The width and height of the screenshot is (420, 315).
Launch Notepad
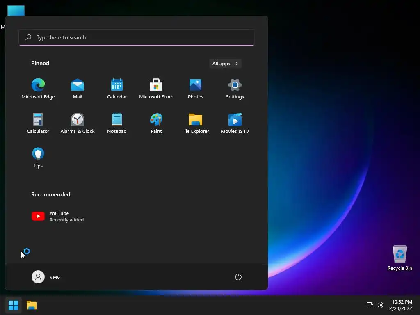pos(117,123)
